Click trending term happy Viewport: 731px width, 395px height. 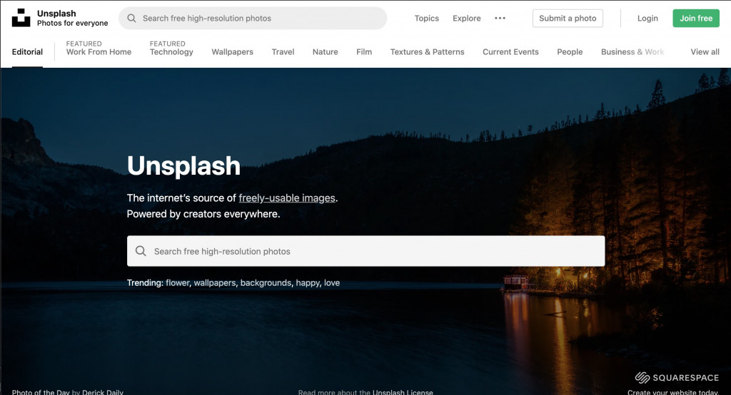click(308, 283)
